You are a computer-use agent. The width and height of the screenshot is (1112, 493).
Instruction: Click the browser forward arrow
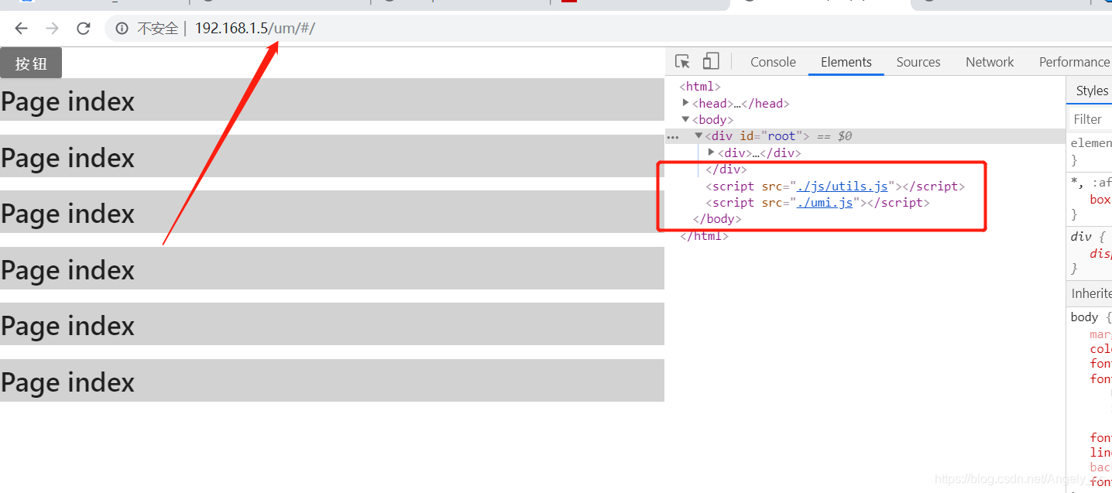pos(52,29)
